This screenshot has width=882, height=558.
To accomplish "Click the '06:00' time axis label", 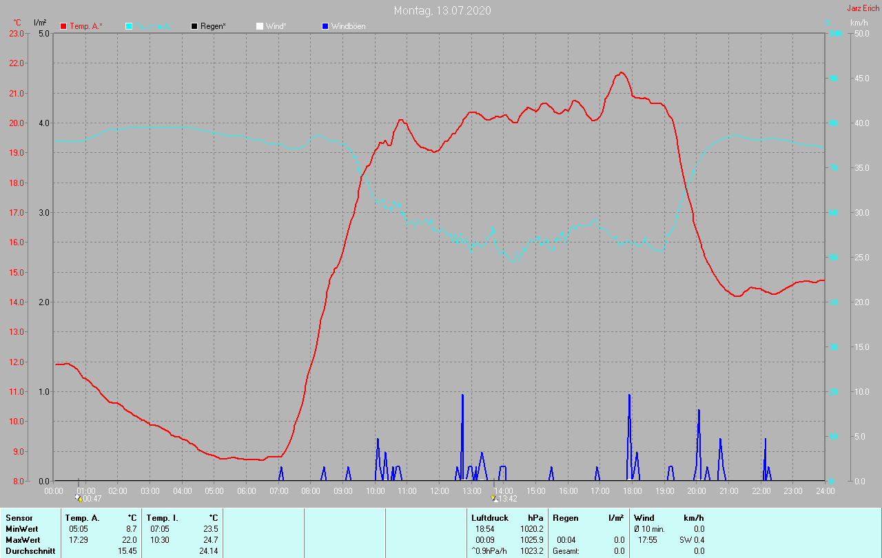I will (246, 491).
